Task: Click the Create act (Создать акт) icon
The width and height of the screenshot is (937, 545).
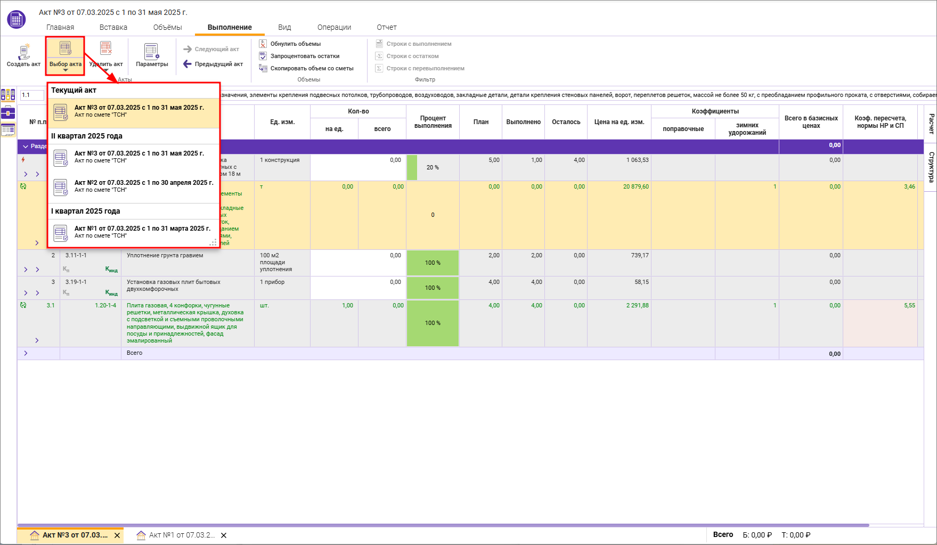Action: [x=23, y=52]
